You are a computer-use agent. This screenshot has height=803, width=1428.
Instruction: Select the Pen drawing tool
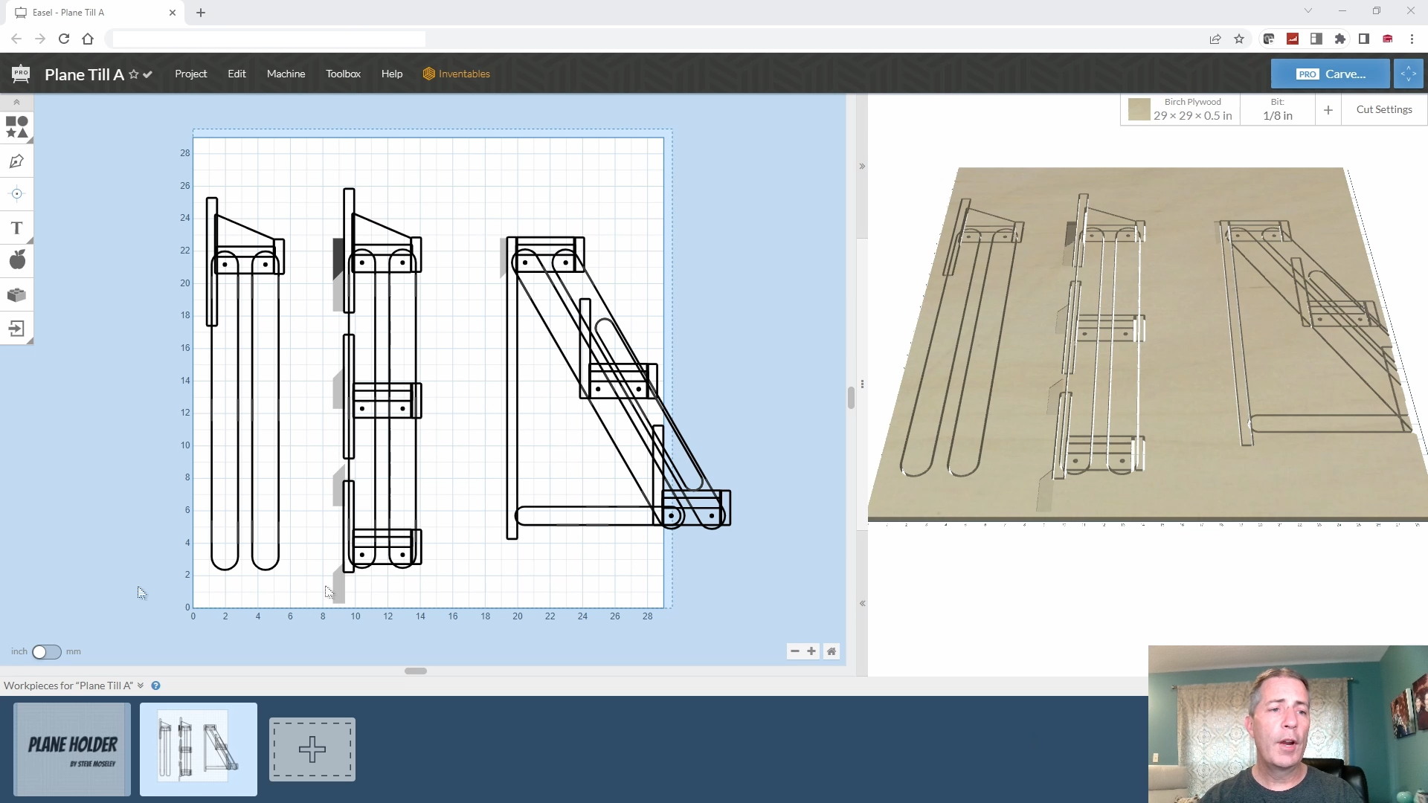(16, 161)
